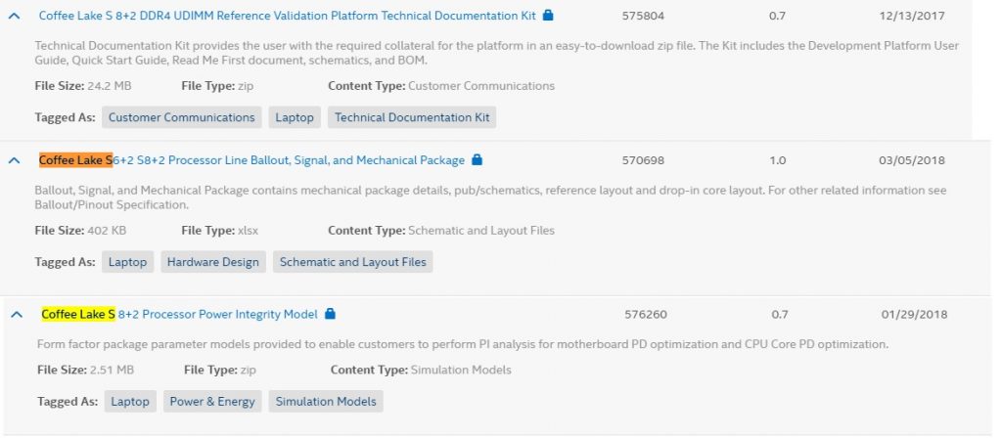
Task: Select the Schematic and Layout Files tag
Action: [352, 262]
